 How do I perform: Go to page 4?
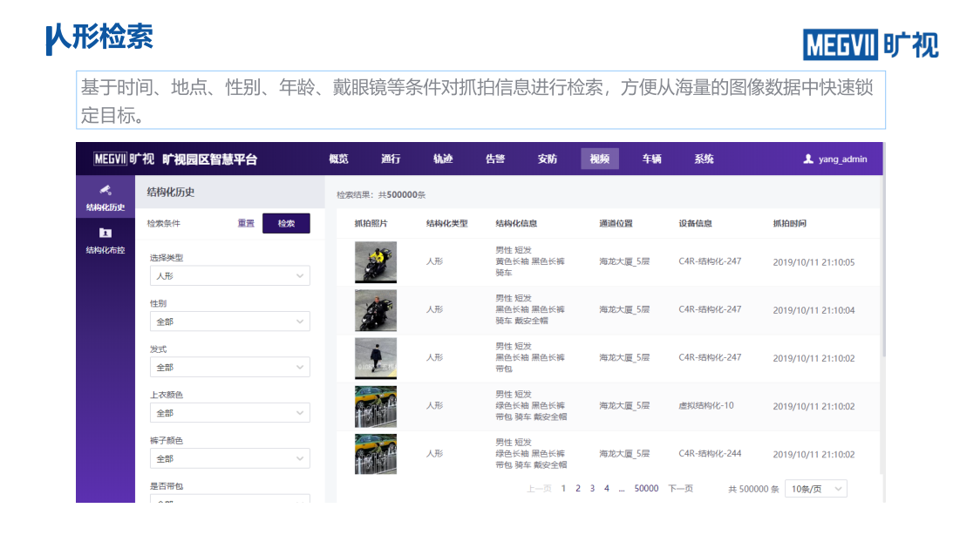point(607,488)
